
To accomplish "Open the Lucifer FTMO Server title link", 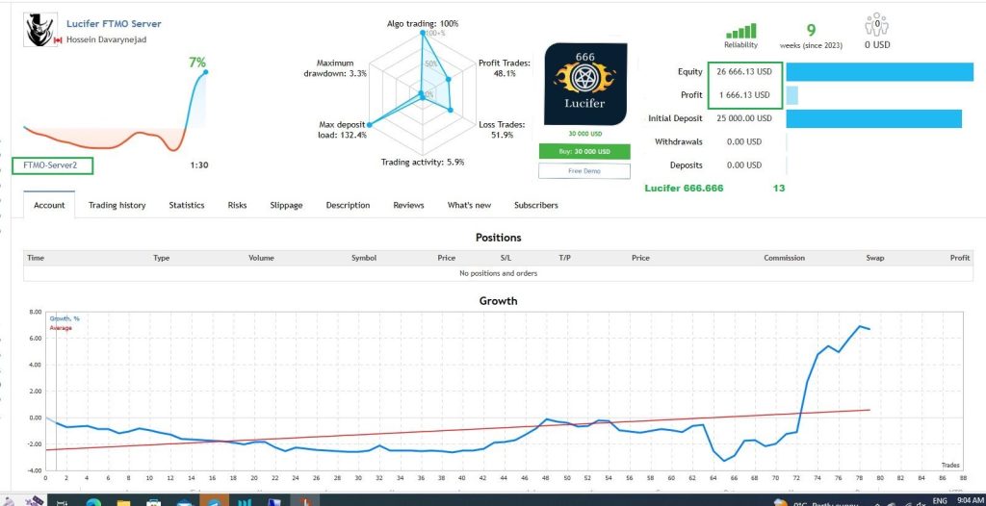I will (114, 23).
